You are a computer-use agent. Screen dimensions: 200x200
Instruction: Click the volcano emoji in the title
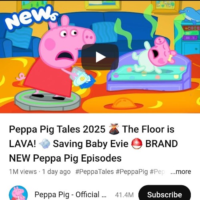(x=114, y=129)
